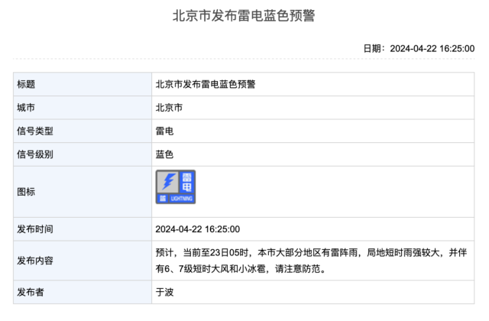Viewport: 489px width, 321px height.
Task: Click the 雷电 characters inside the warning icon
Action: point(186,183)
